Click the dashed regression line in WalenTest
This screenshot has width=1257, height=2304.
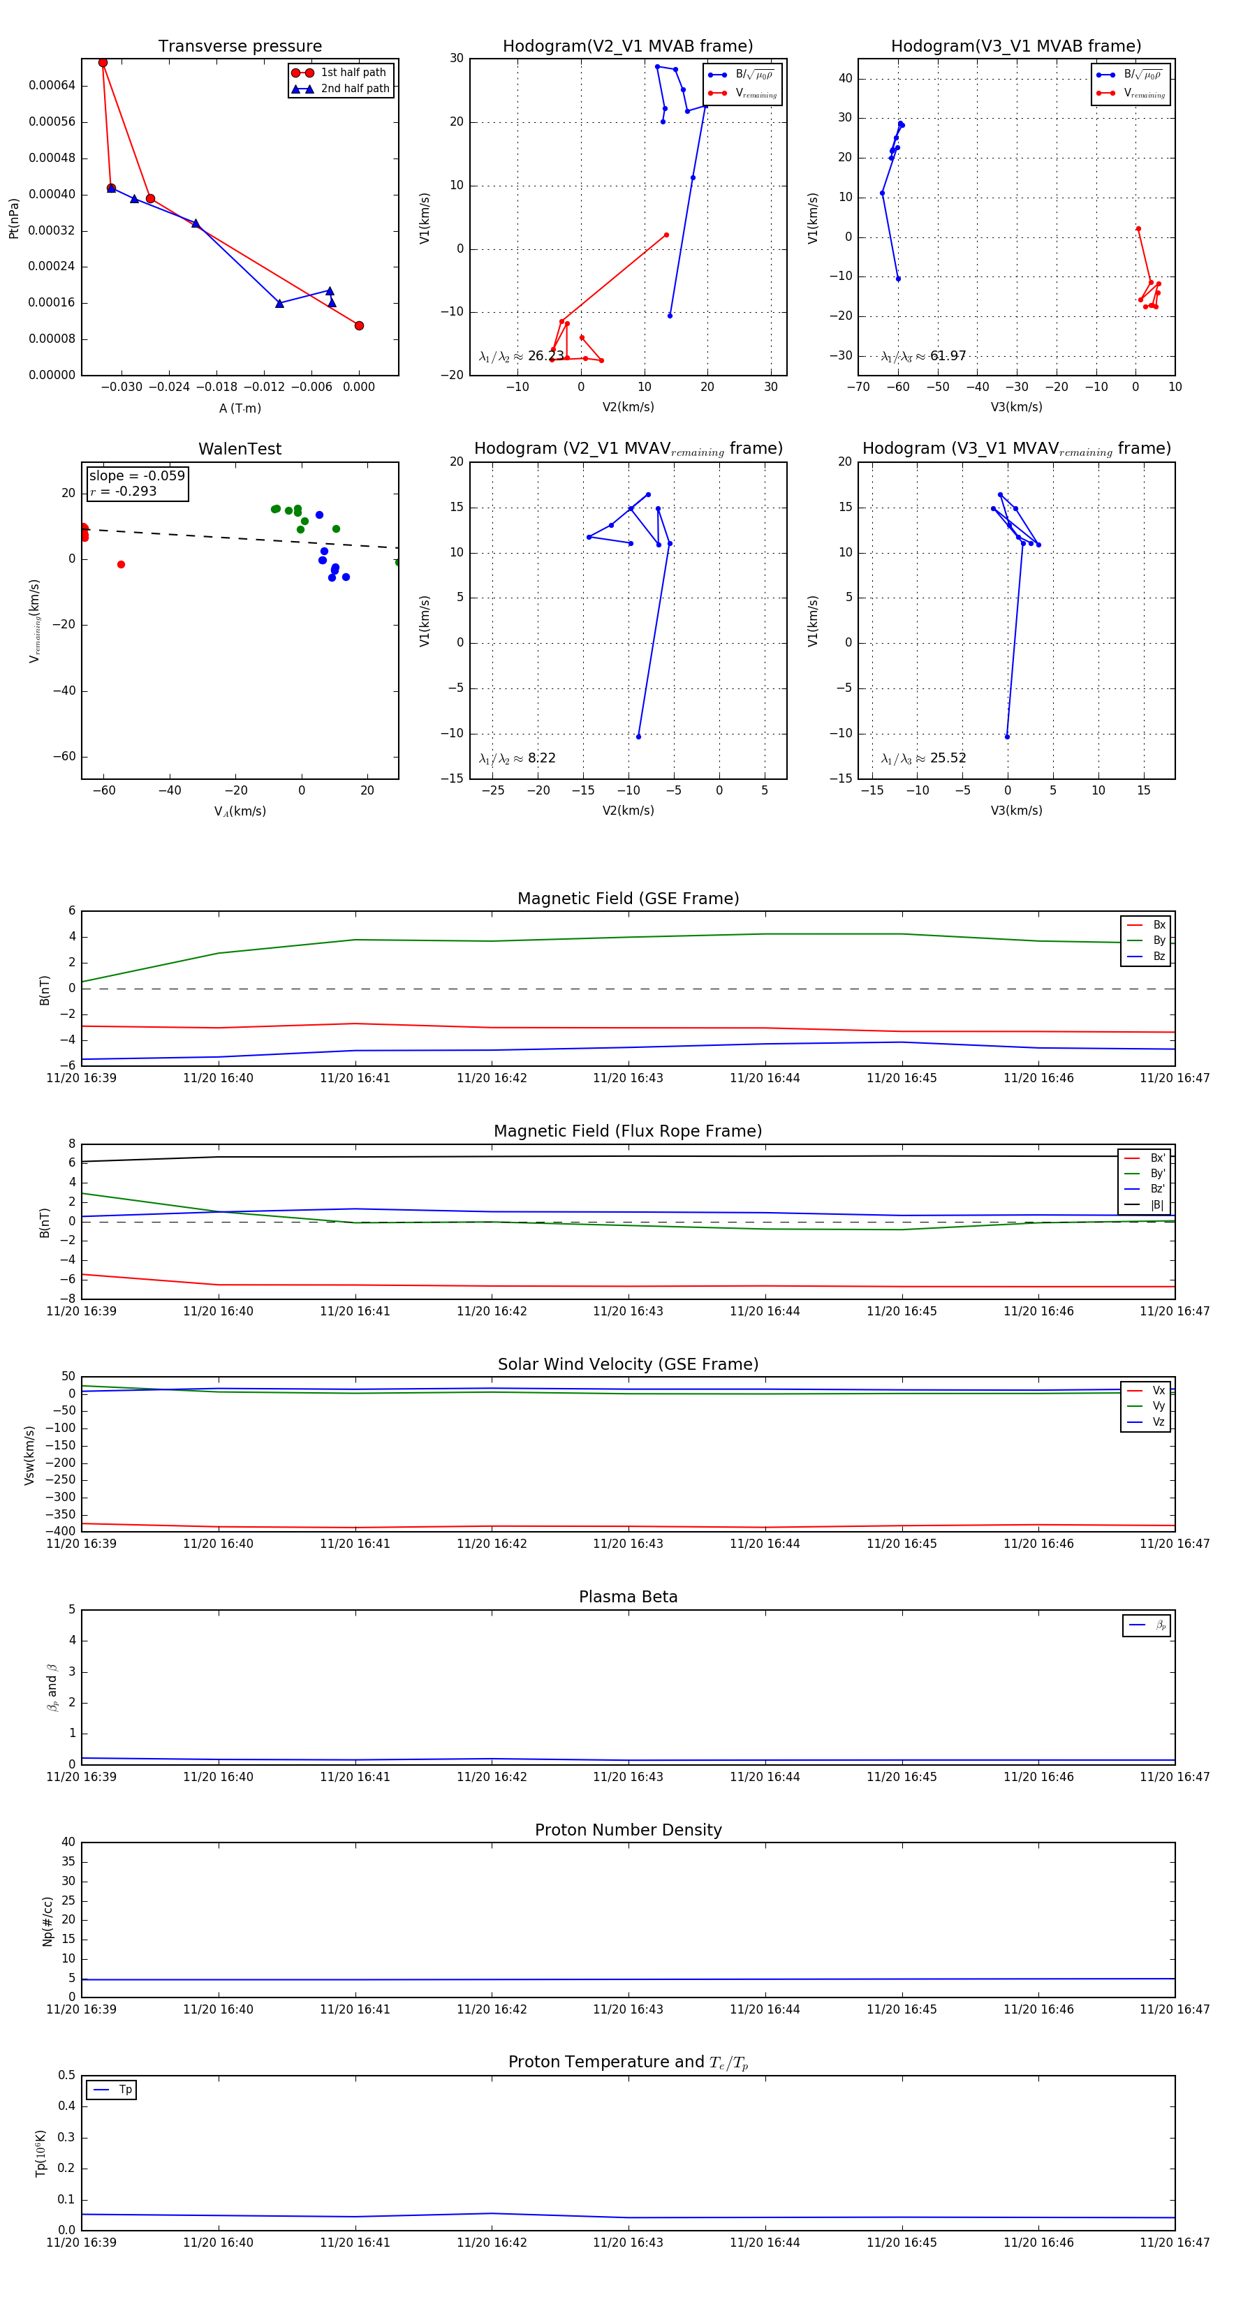tap(240, 538)
